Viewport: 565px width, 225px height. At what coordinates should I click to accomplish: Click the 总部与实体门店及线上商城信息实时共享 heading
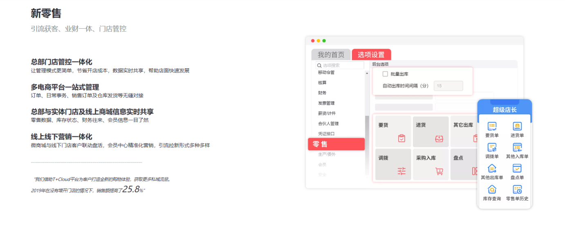(92, 112)
